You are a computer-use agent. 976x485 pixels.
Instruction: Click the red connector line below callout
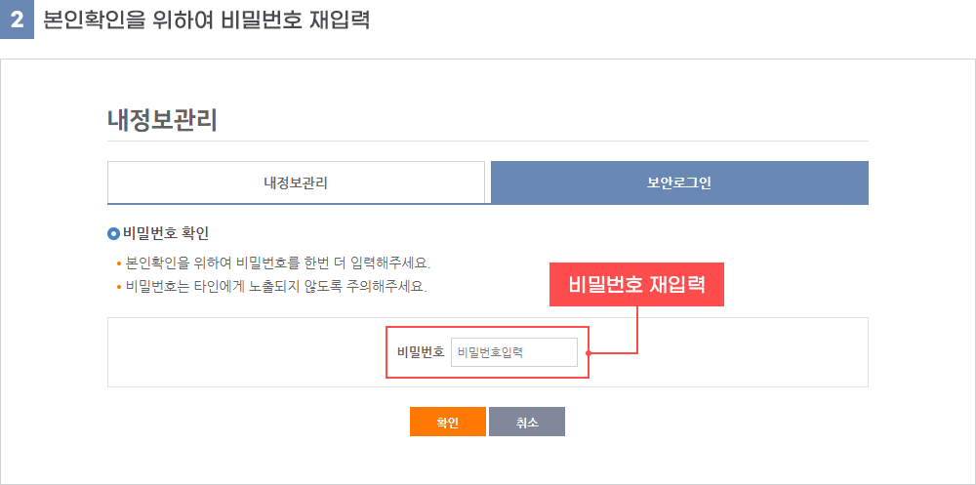click(x=637, y=330)
